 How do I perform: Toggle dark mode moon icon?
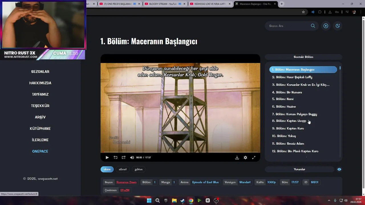pyautogui.click(x=338, y=26)
